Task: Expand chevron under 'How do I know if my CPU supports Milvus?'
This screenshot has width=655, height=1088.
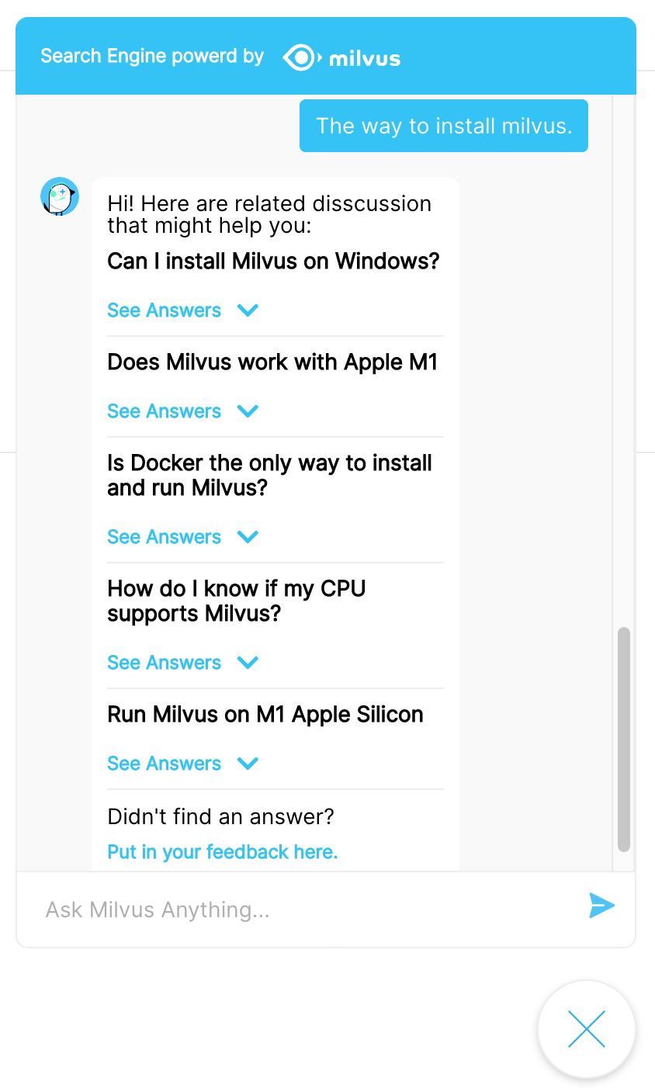Action: [x=248, y=663]
